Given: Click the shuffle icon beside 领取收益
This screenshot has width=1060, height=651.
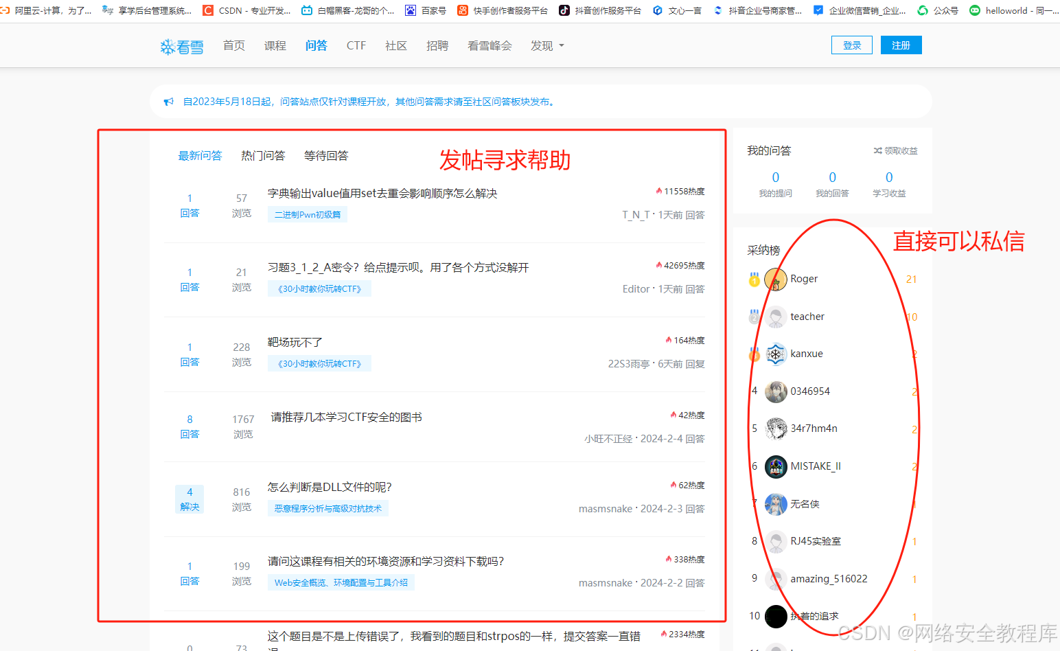Looking at the screenshot, I should [x=877, y=150].
